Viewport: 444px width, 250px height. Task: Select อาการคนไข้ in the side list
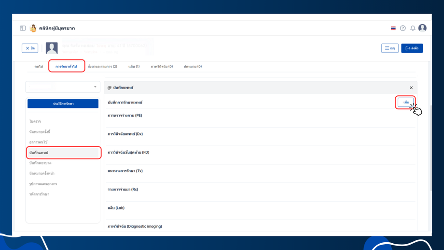[39, 142]
